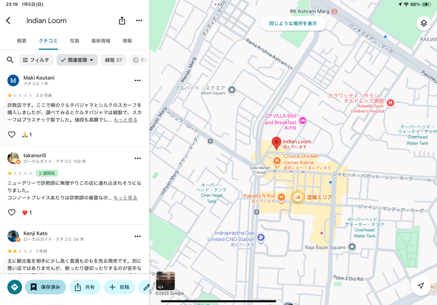The width and height of the screenshot is (437, 305).
Task: Open the フィルタ filter chip
Action: pyautogui.click(x=36, y=60)
